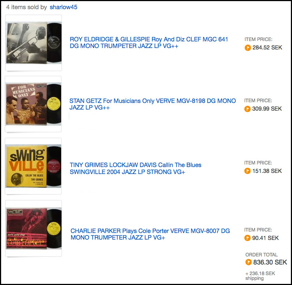The height and width of the screenshot is (285, 292).
Task: Open seller profile sharlow45
Action: [63, 7]
